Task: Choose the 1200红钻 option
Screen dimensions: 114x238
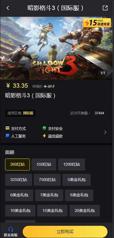Action: pyautogui.click(x=71, y=164)
